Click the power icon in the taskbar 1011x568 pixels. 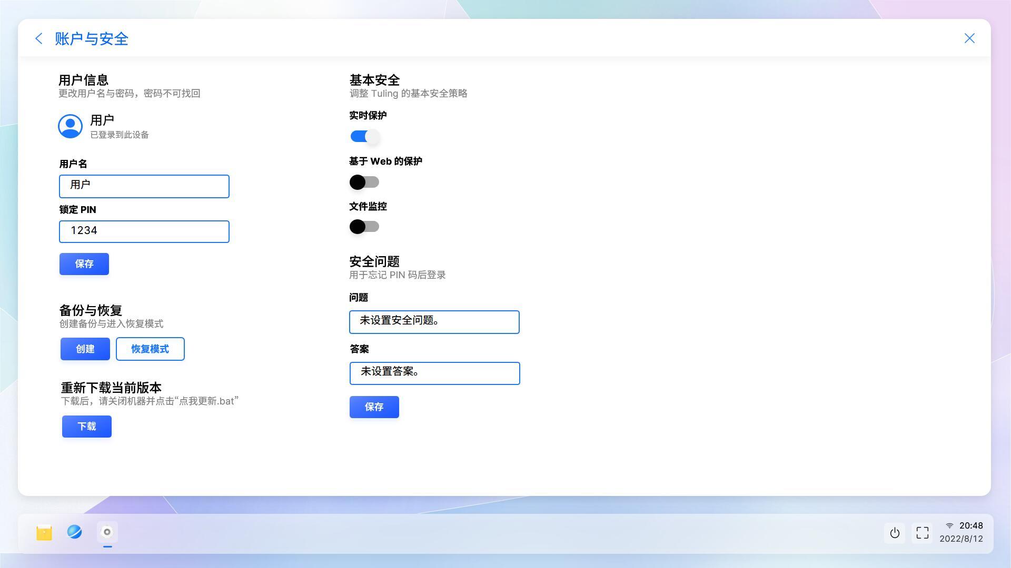(x=895, y=533)
